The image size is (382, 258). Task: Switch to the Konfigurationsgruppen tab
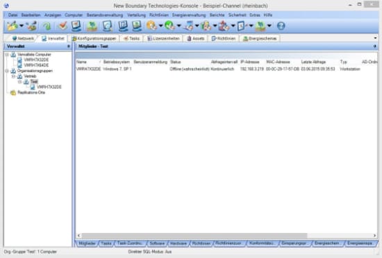tap(94, 38)
